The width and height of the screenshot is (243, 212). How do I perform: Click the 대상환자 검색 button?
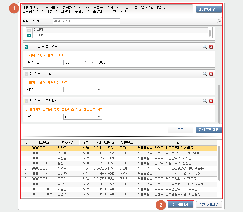(209, 10)
